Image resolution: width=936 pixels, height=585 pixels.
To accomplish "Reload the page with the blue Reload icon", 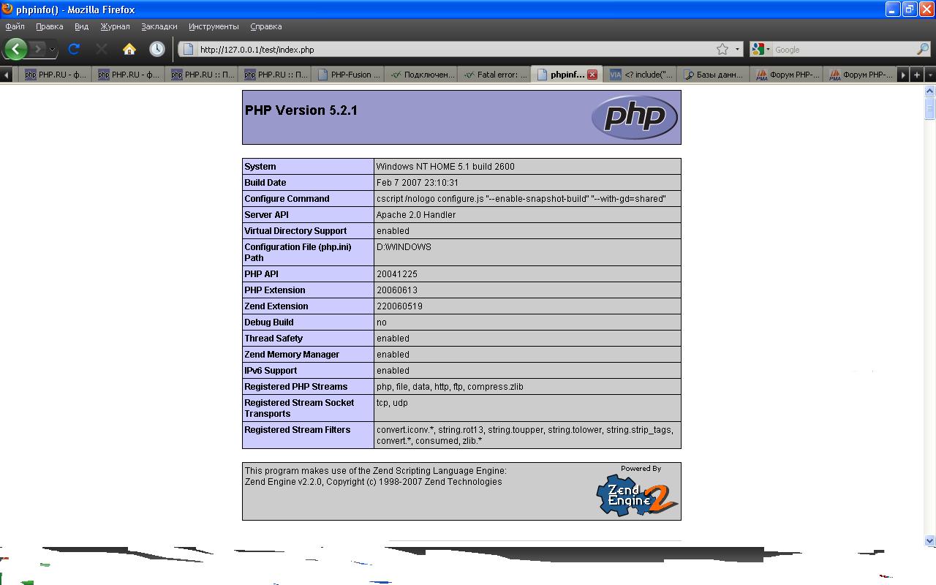I will tap(74, 49).
